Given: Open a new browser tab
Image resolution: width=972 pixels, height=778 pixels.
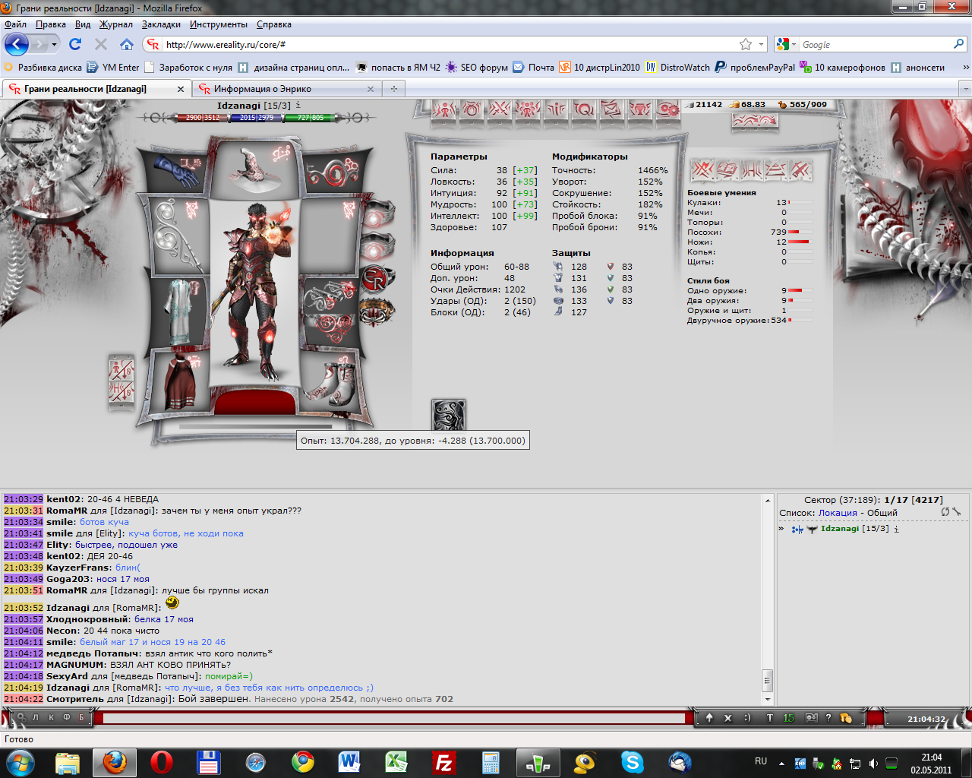Looking at the screenshot, I should [x=393, y=89].
